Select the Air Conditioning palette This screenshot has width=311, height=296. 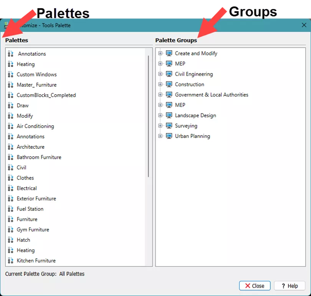(x=35, y=126)
